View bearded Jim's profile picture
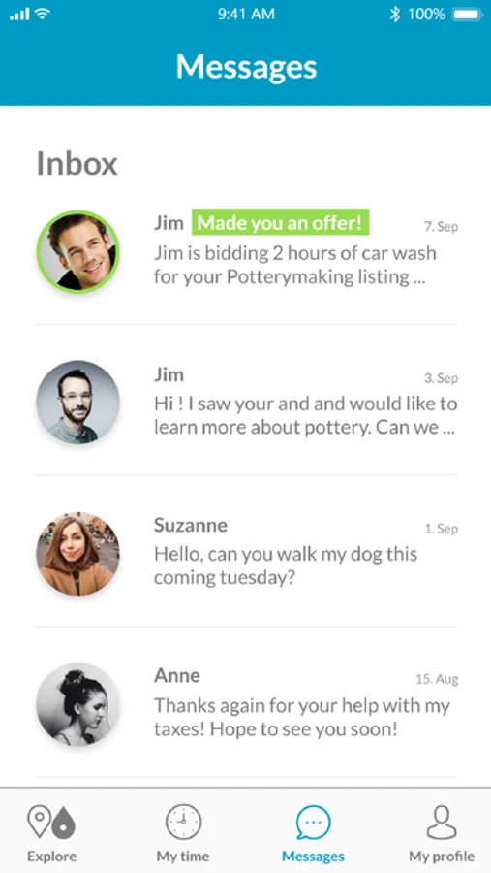Screen dimensions: 491x873 77,402
